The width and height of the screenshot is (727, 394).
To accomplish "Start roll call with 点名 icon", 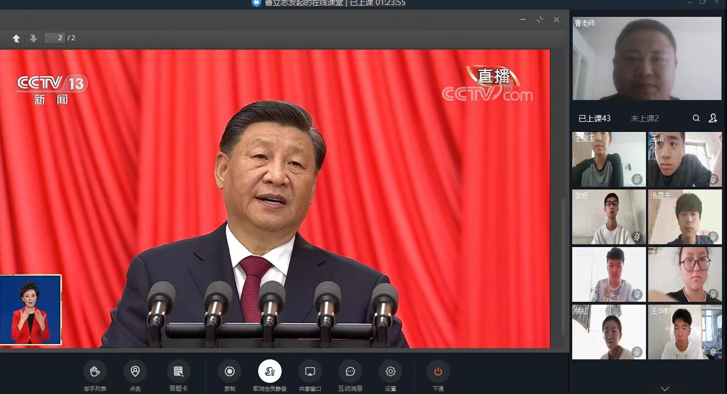I will pyautogui.click(x=135, y=372).
